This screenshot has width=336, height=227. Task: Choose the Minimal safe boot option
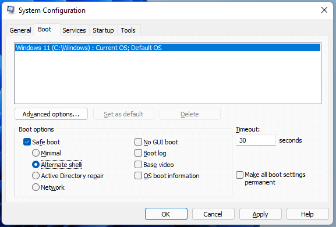[x=36, y=153]
